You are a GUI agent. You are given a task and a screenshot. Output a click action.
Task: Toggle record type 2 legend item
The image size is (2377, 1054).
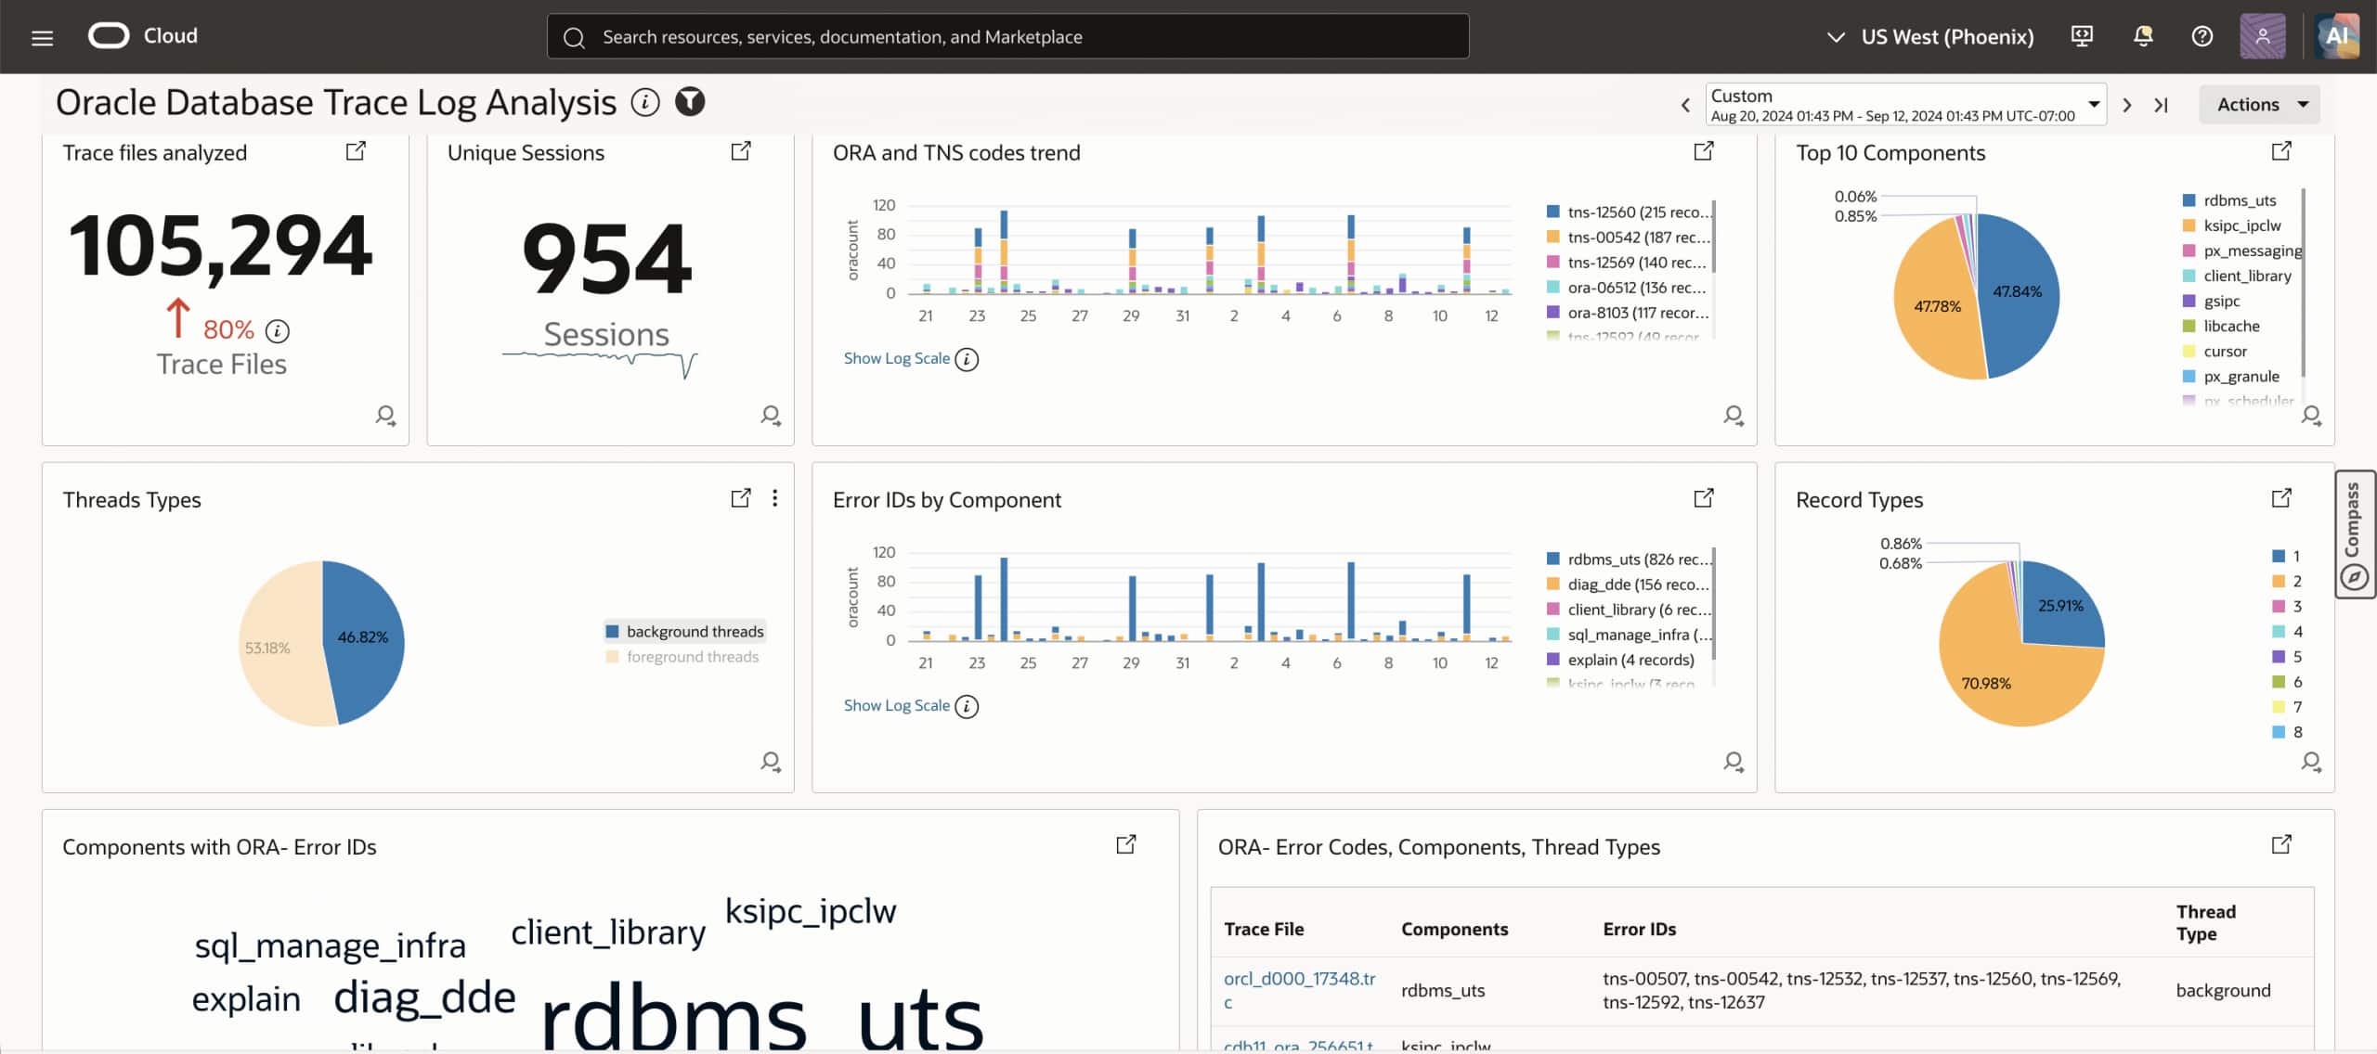point(2287,581)
